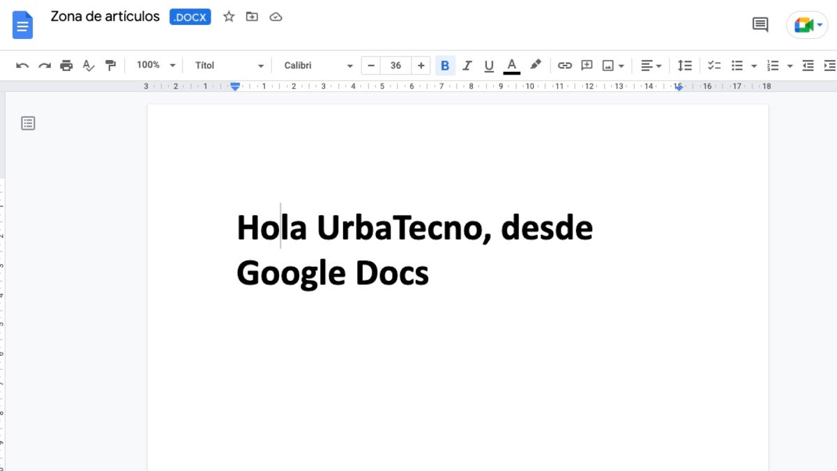
Task: Start a Google Meet call
Action: point(804,25)
